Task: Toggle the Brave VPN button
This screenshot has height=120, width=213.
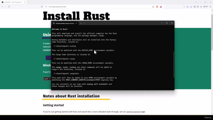Action: [x=206, y=7]
